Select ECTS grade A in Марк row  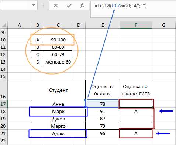(136, 111)
